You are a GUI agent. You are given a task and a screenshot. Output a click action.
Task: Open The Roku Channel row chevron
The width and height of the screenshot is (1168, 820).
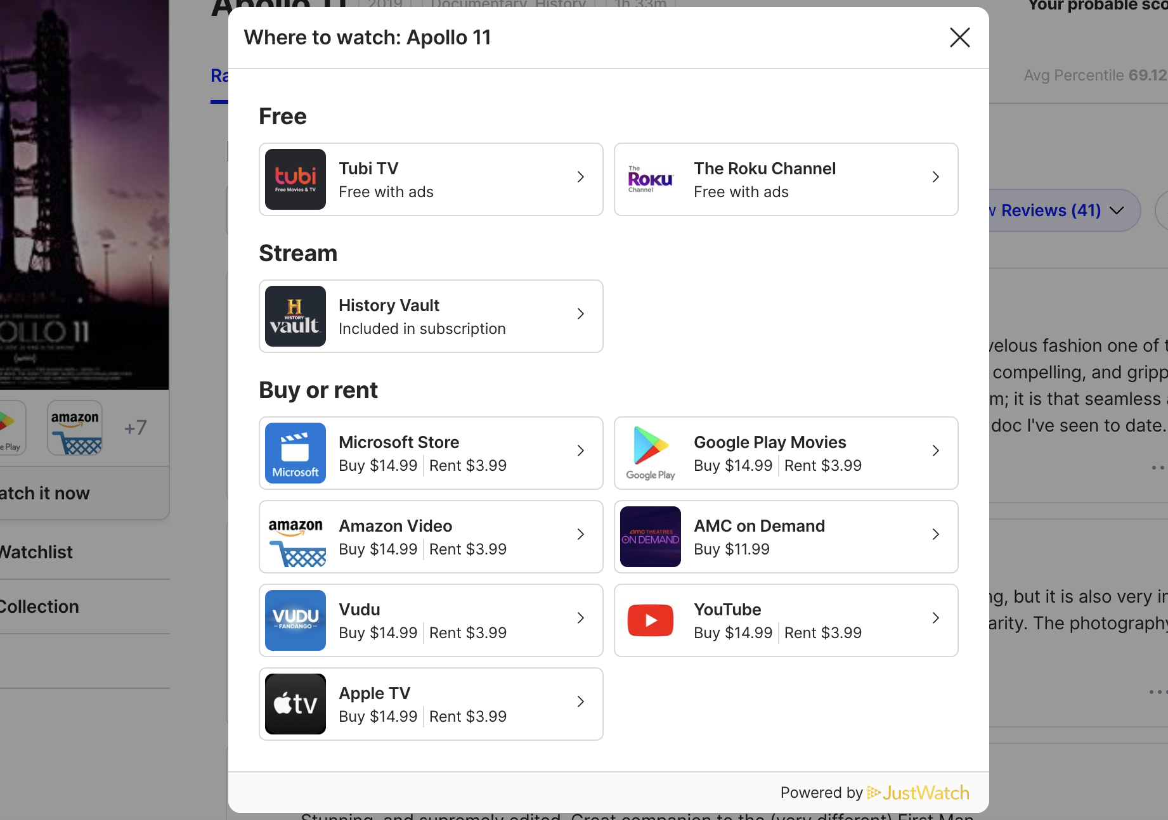click(935, 177)
